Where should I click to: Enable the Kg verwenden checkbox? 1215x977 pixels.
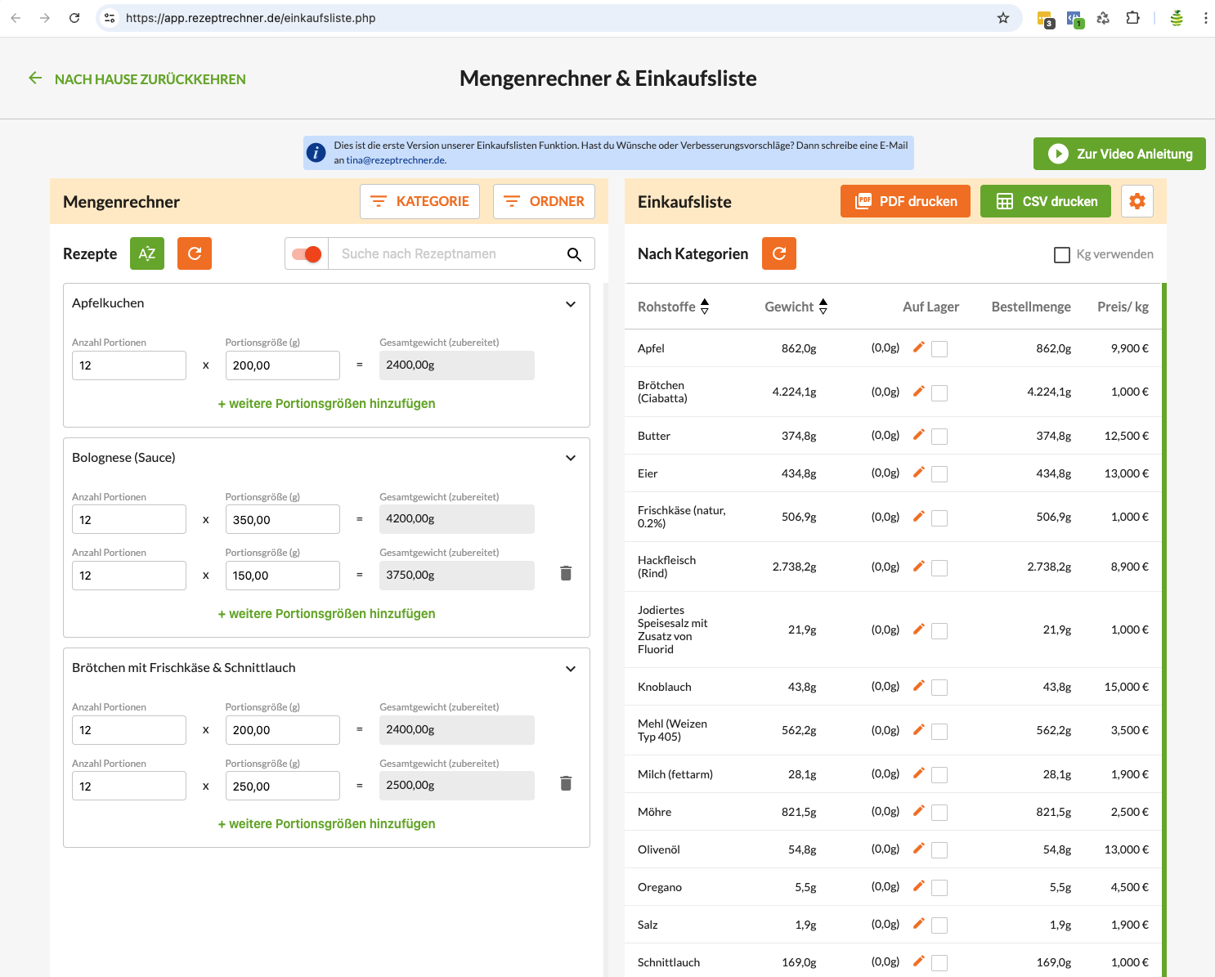[1062, 255]
